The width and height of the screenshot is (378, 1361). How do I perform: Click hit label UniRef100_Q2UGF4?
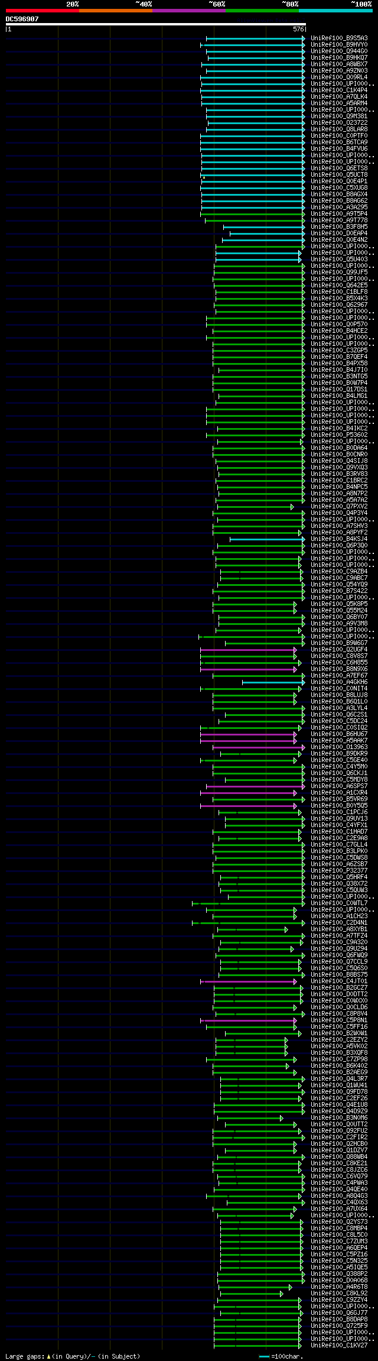pyautogui.click(x=339, y=650)
